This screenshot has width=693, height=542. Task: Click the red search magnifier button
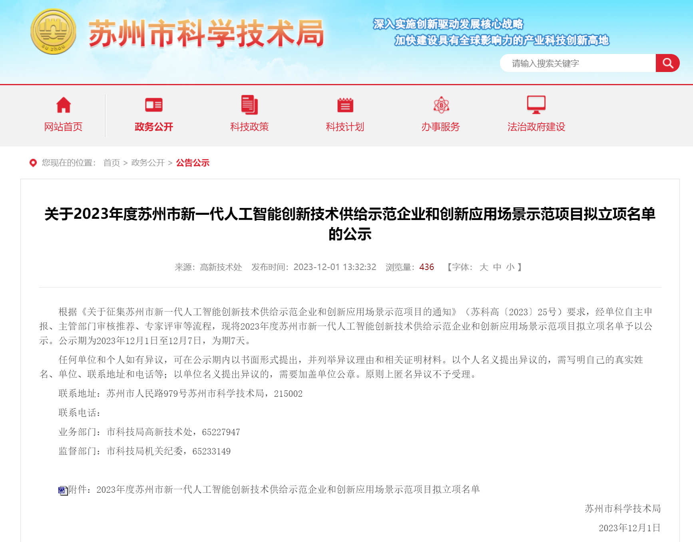click(x=667, y=63)
